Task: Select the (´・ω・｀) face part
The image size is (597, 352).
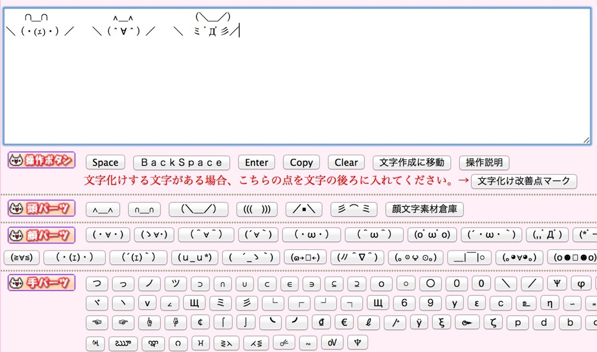Action: (x=491, y=235)
